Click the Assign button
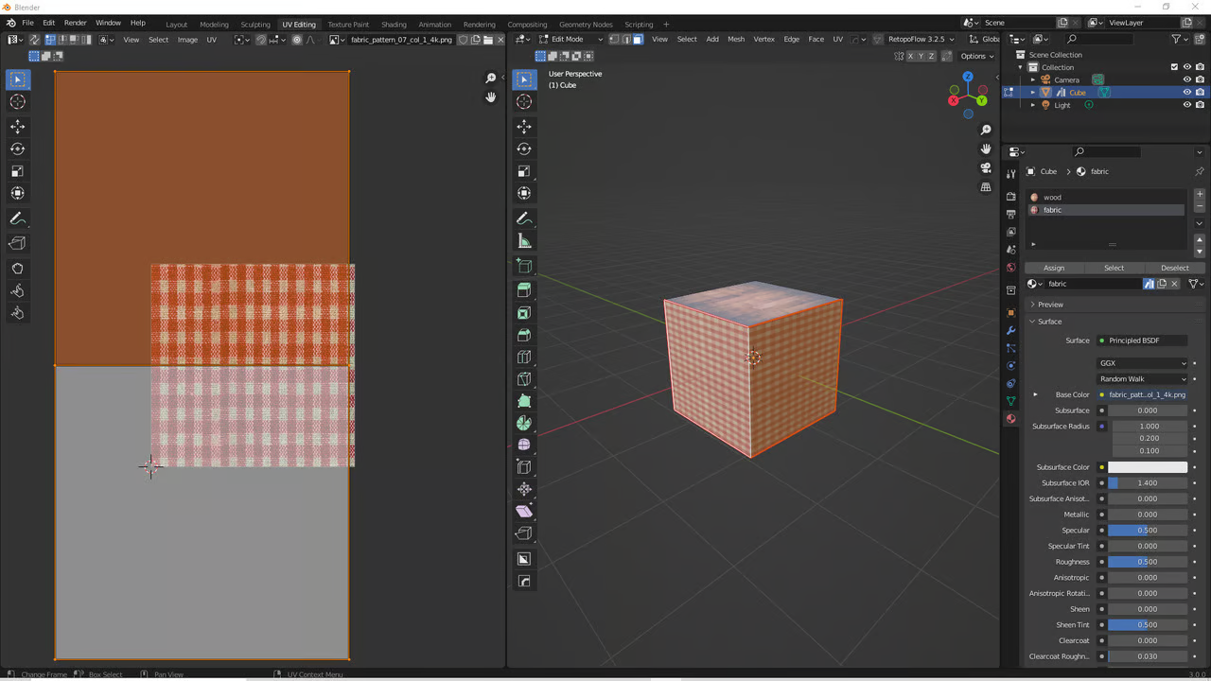Image resolution: width=1211 pixels, height=681 pixels. point(1054,268)
